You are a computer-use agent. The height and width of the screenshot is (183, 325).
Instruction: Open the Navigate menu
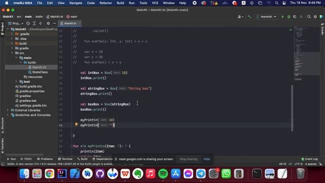(76, 3)
